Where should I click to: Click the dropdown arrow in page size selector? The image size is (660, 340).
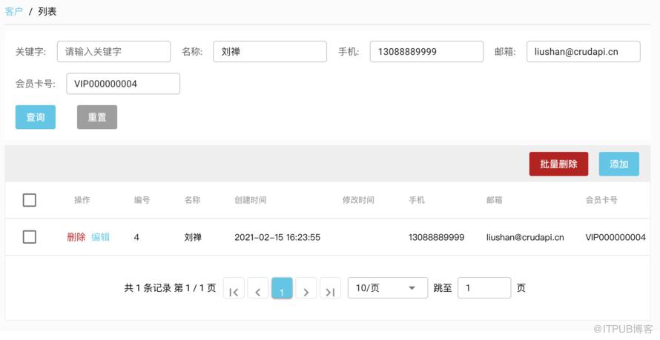(x=412, y=288)
